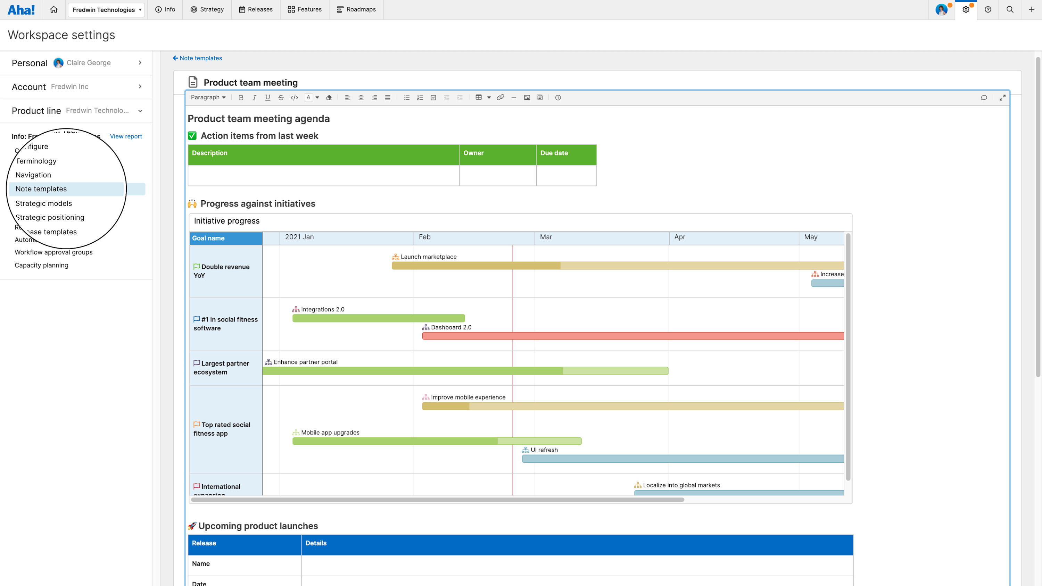Image resolution: width=1042 pixels, height=586 pixels.
Task: Open the Paragraph style dropdown
Action: [x=208, y=98]
